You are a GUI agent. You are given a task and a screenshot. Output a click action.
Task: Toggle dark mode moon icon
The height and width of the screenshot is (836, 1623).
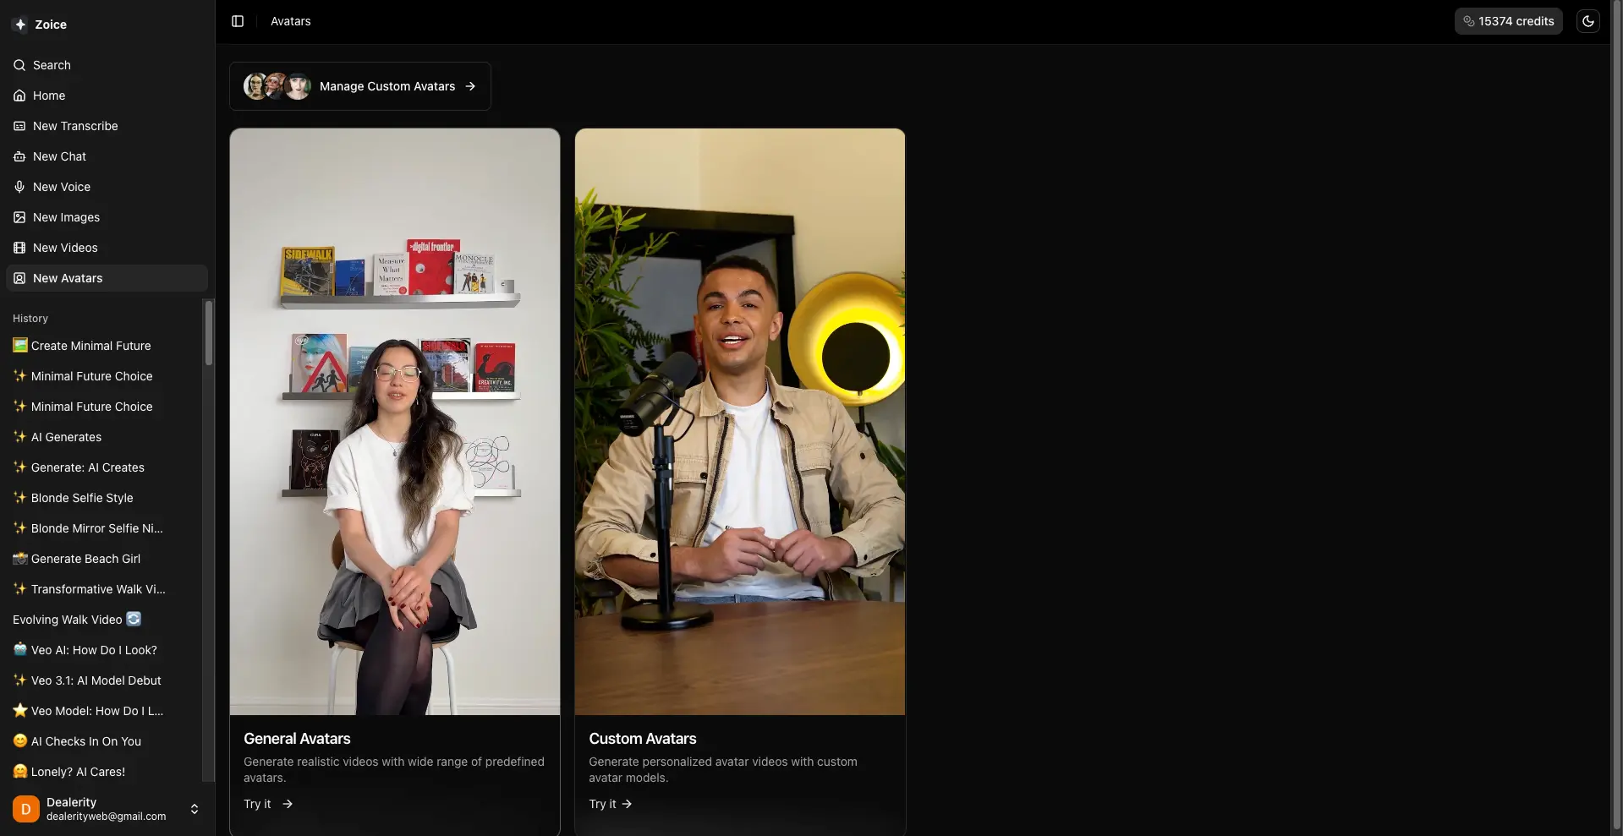[1588, 21]
